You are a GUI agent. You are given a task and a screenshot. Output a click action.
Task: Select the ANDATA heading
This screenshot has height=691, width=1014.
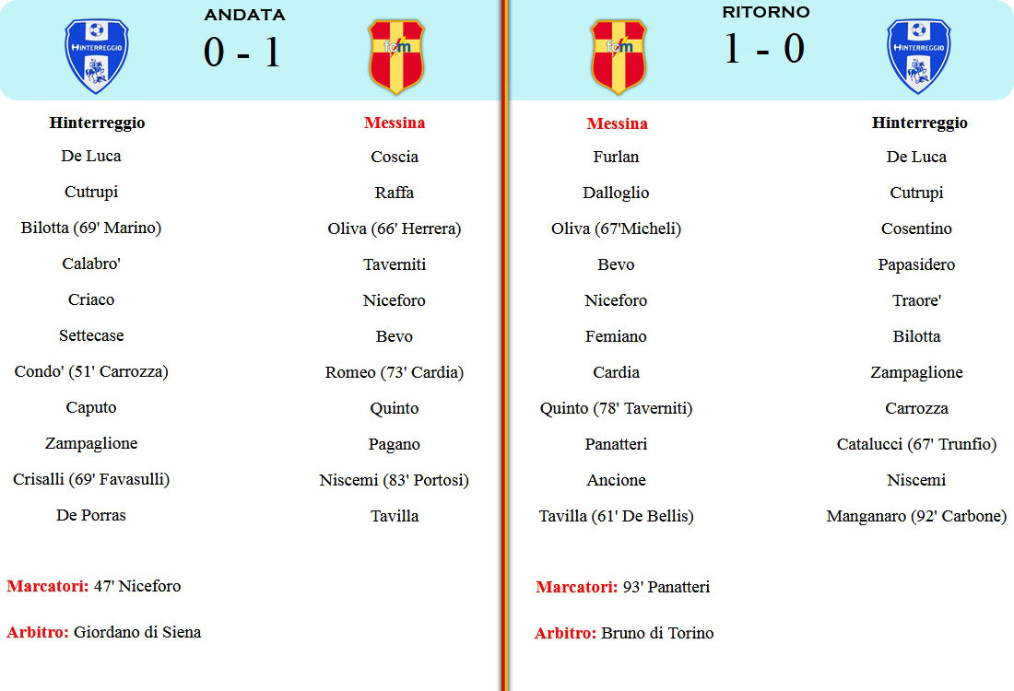244,15
